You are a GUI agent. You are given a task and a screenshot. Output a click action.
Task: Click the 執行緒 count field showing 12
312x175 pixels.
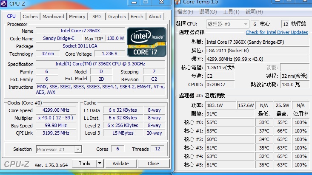pyautogui.click(x=286, y=24)
